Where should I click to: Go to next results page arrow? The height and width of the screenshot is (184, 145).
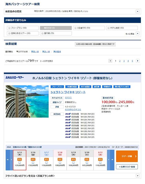pos(138,61)
